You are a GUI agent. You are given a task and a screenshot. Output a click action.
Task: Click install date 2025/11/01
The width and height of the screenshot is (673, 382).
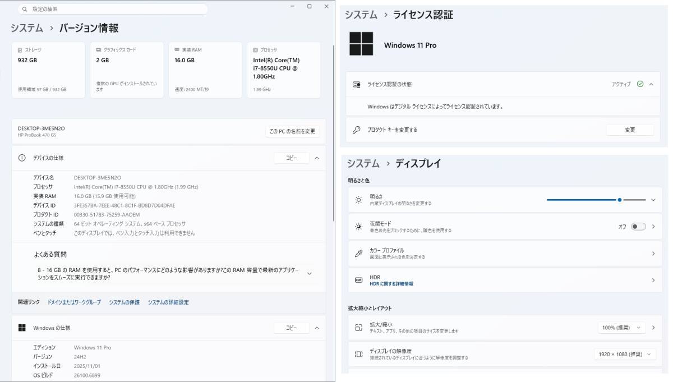[87, 366]
